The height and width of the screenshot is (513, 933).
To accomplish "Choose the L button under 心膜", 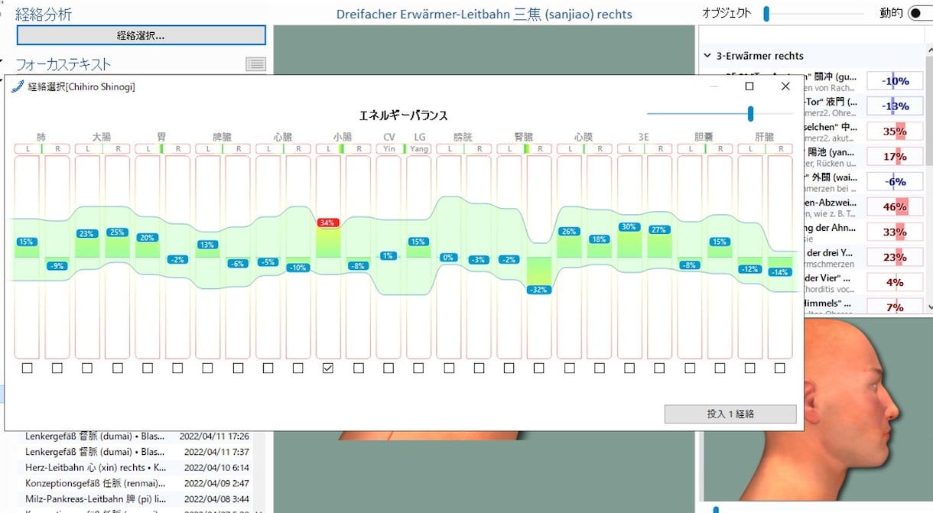I will [x=569, y=149].
